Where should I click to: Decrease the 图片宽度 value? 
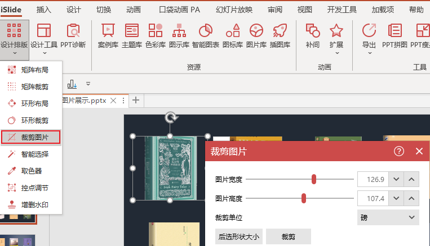coord(396,179)
